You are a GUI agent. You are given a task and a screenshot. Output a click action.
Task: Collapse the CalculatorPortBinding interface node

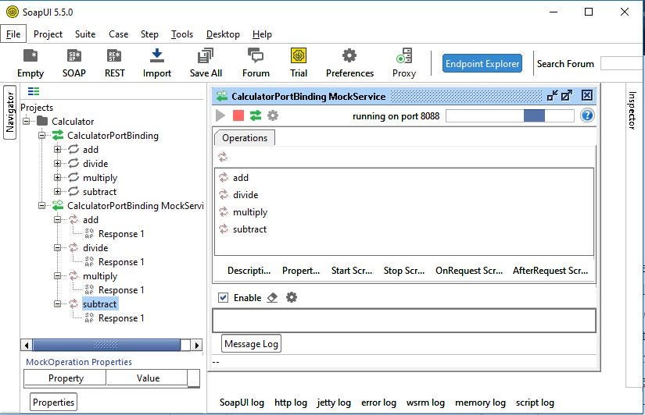(x=42, y=135)
